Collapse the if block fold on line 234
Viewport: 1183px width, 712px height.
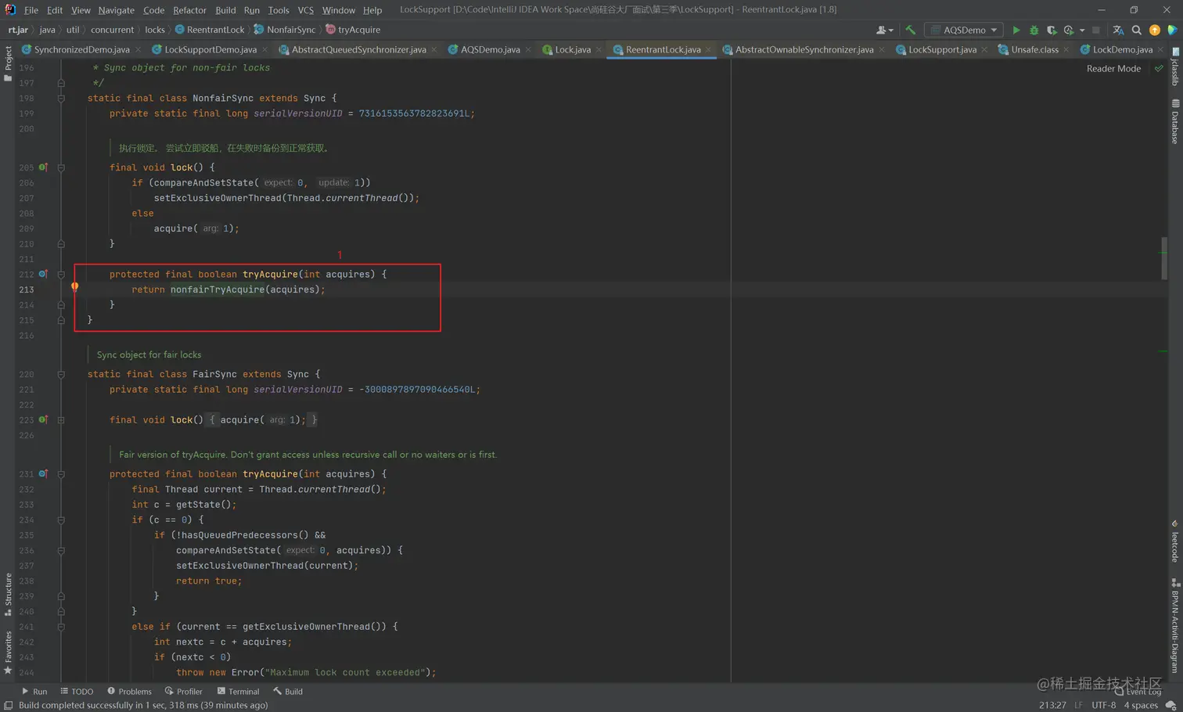[61, 520]
